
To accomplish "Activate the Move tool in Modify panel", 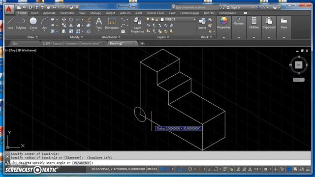I will pyautogui.click(x=64, y=20).
